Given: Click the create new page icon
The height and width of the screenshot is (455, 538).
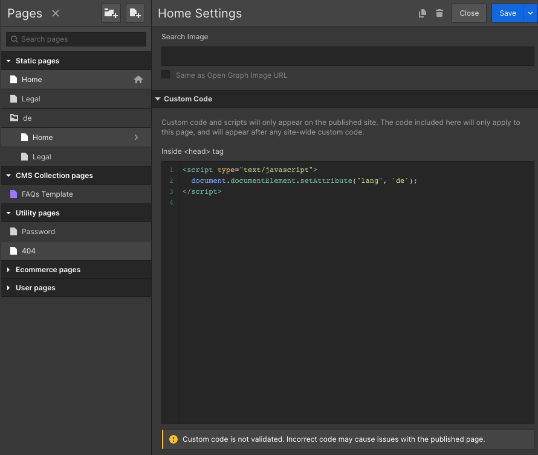Looking at the screenshot, I should click(x=135, y=13).
